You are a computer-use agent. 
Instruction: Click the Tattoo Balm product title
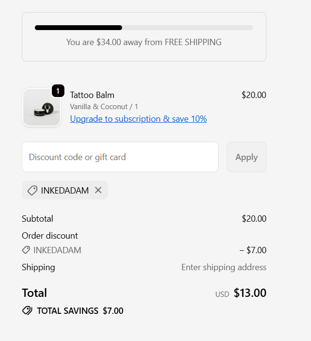92,95
